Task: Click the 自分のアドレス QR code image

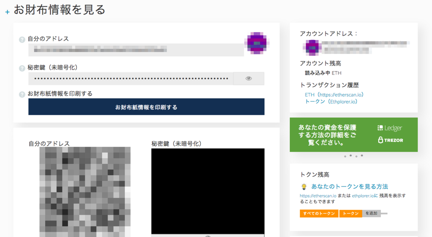Action: coord(85,192)
